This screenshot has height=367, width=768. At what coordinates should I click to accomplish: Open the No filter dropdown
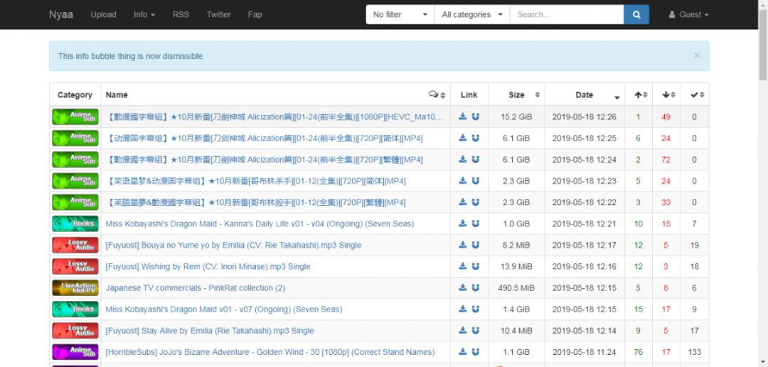pos(400,14)
